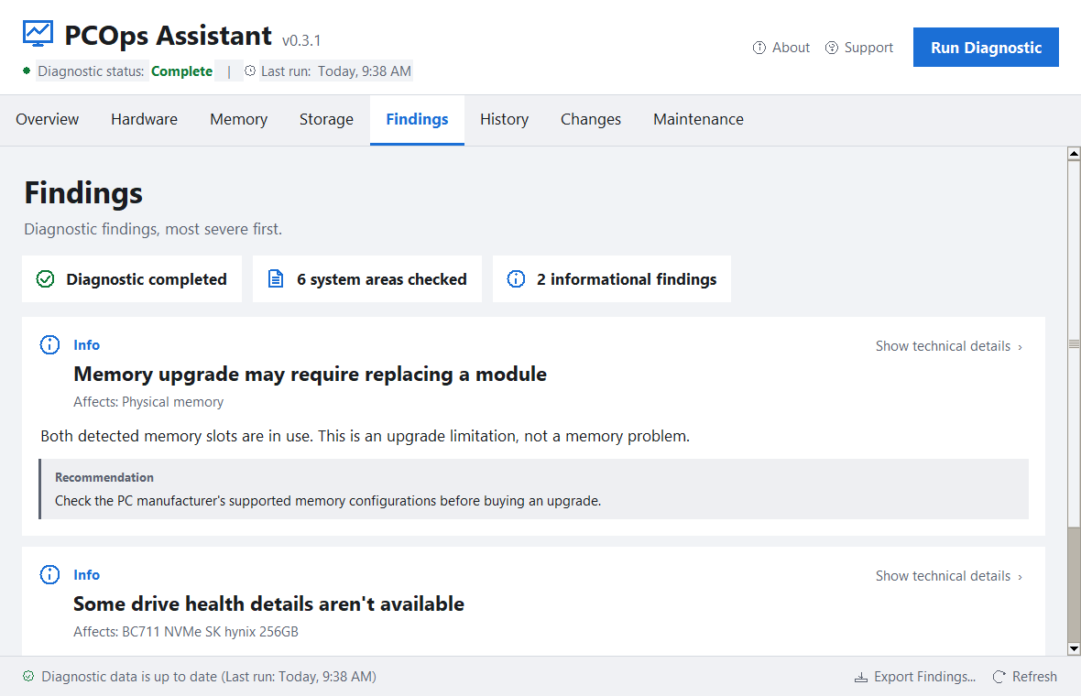Image resolution: width=1081 pixels, height=696 pixels.
Task: Click the info icon of the drive health finding
Action: click(49, 574)
